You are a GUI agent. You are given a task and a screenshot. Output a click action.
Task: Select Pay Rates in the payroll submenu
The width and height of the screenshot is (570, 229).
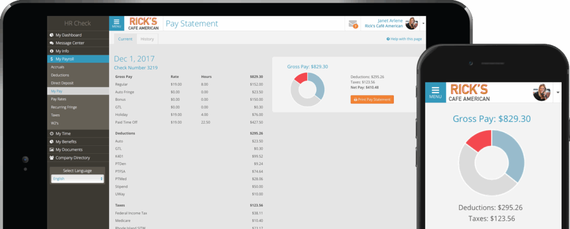point(58,99)
